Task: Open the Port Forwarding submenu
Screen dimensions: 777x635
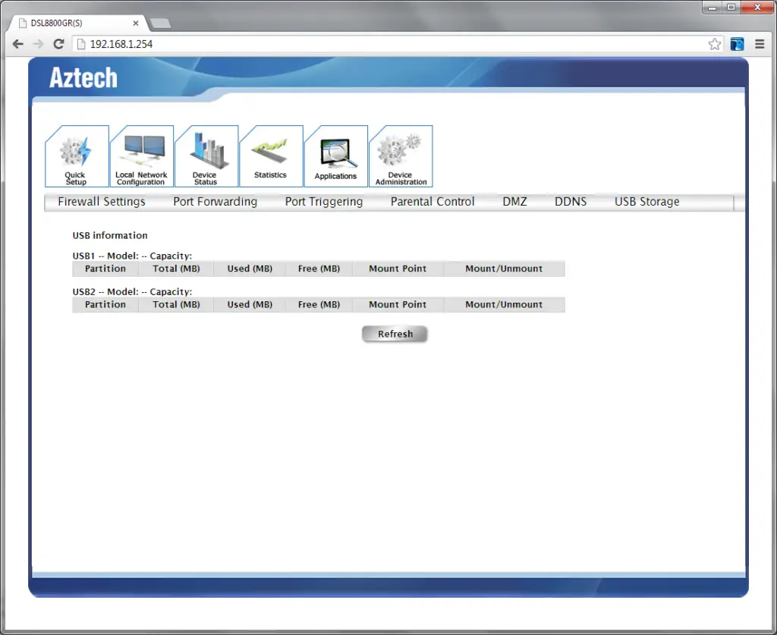Action: click(215, 202)
